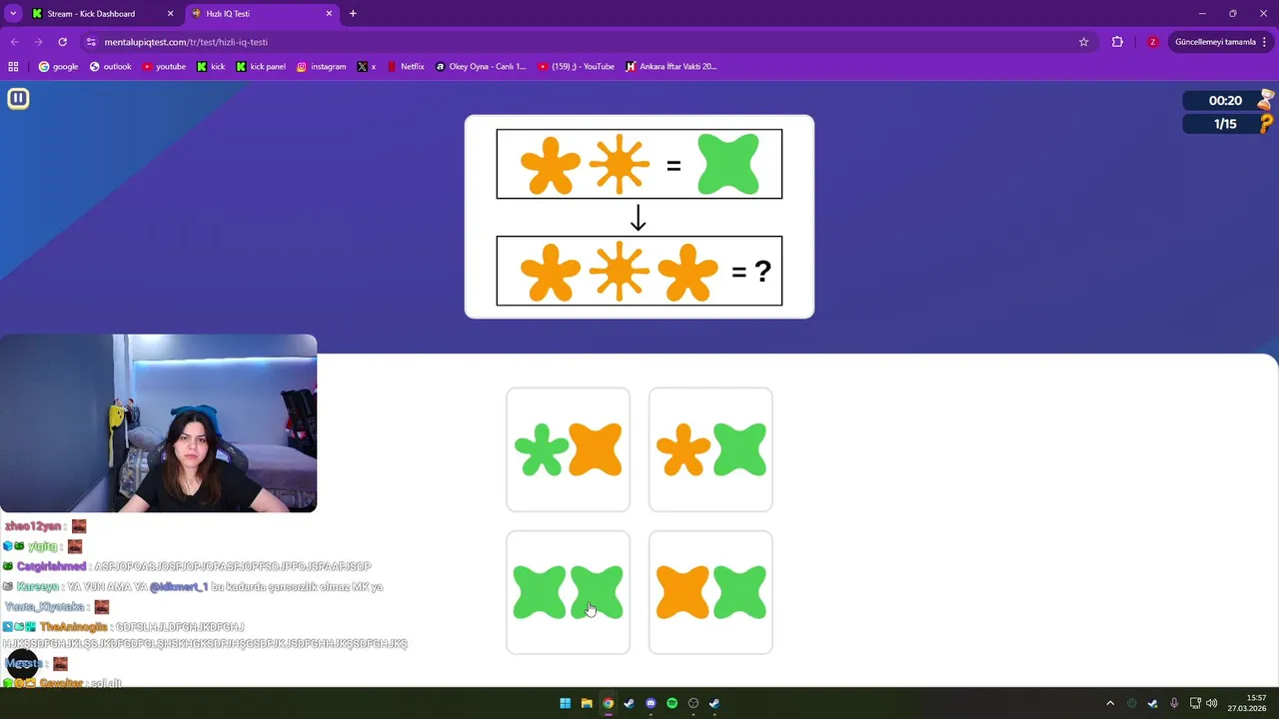Open the Netflix bookmark
The height and width of the screenshot is (719, 1279).
tap(406, 67)
